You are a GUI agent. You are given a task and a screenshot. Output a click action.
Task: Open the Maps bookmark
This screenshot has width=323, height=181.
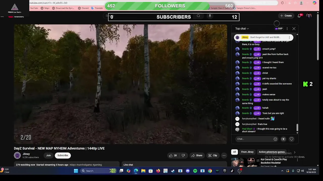pos(45,8)
